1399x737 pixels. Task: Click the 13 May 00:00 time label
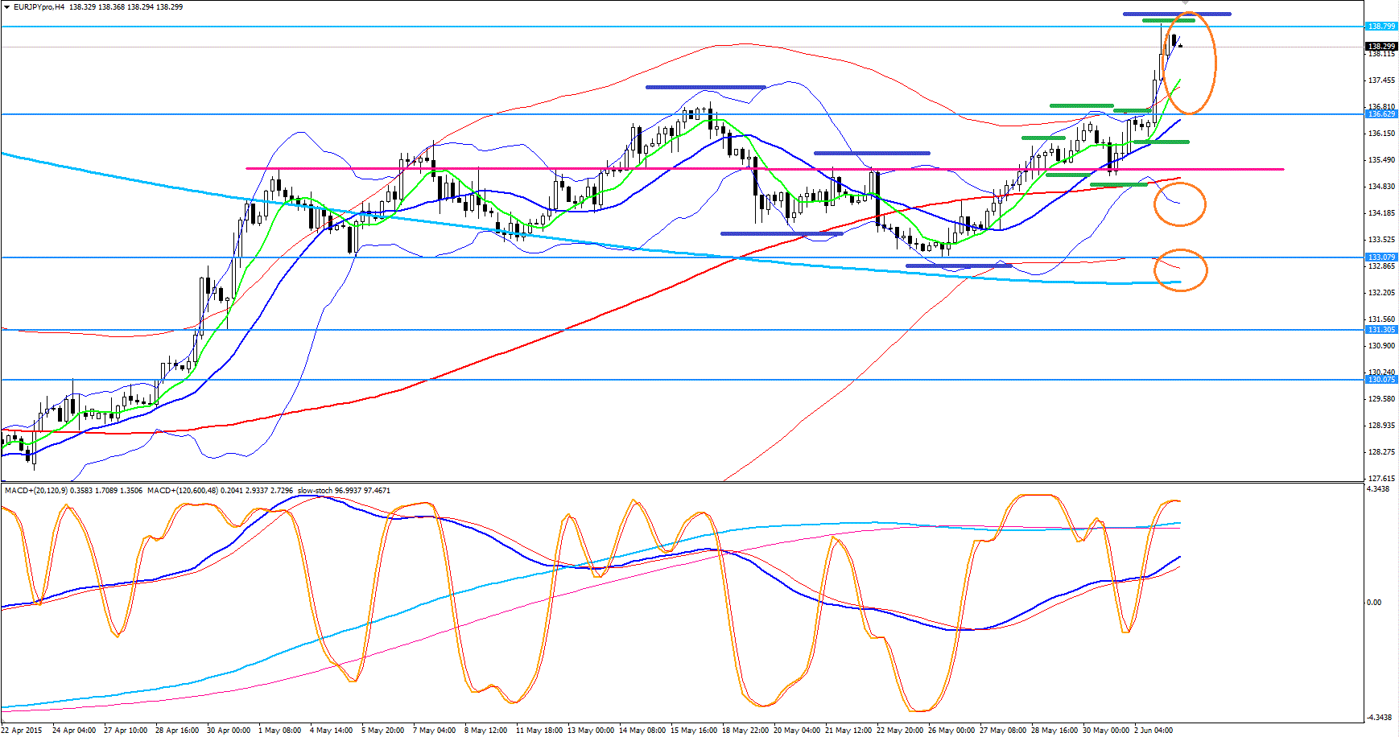tap(591, 731)
